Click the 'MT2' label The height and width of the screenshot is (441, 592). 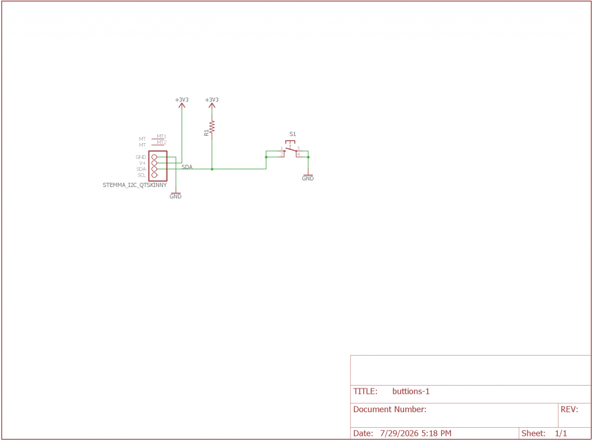click(162, 142)
